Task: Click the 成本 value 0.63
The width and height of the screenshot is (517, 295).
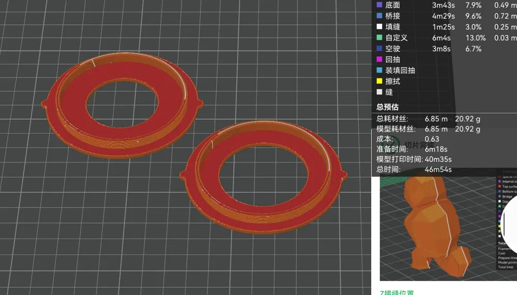Action: point(432,139)
